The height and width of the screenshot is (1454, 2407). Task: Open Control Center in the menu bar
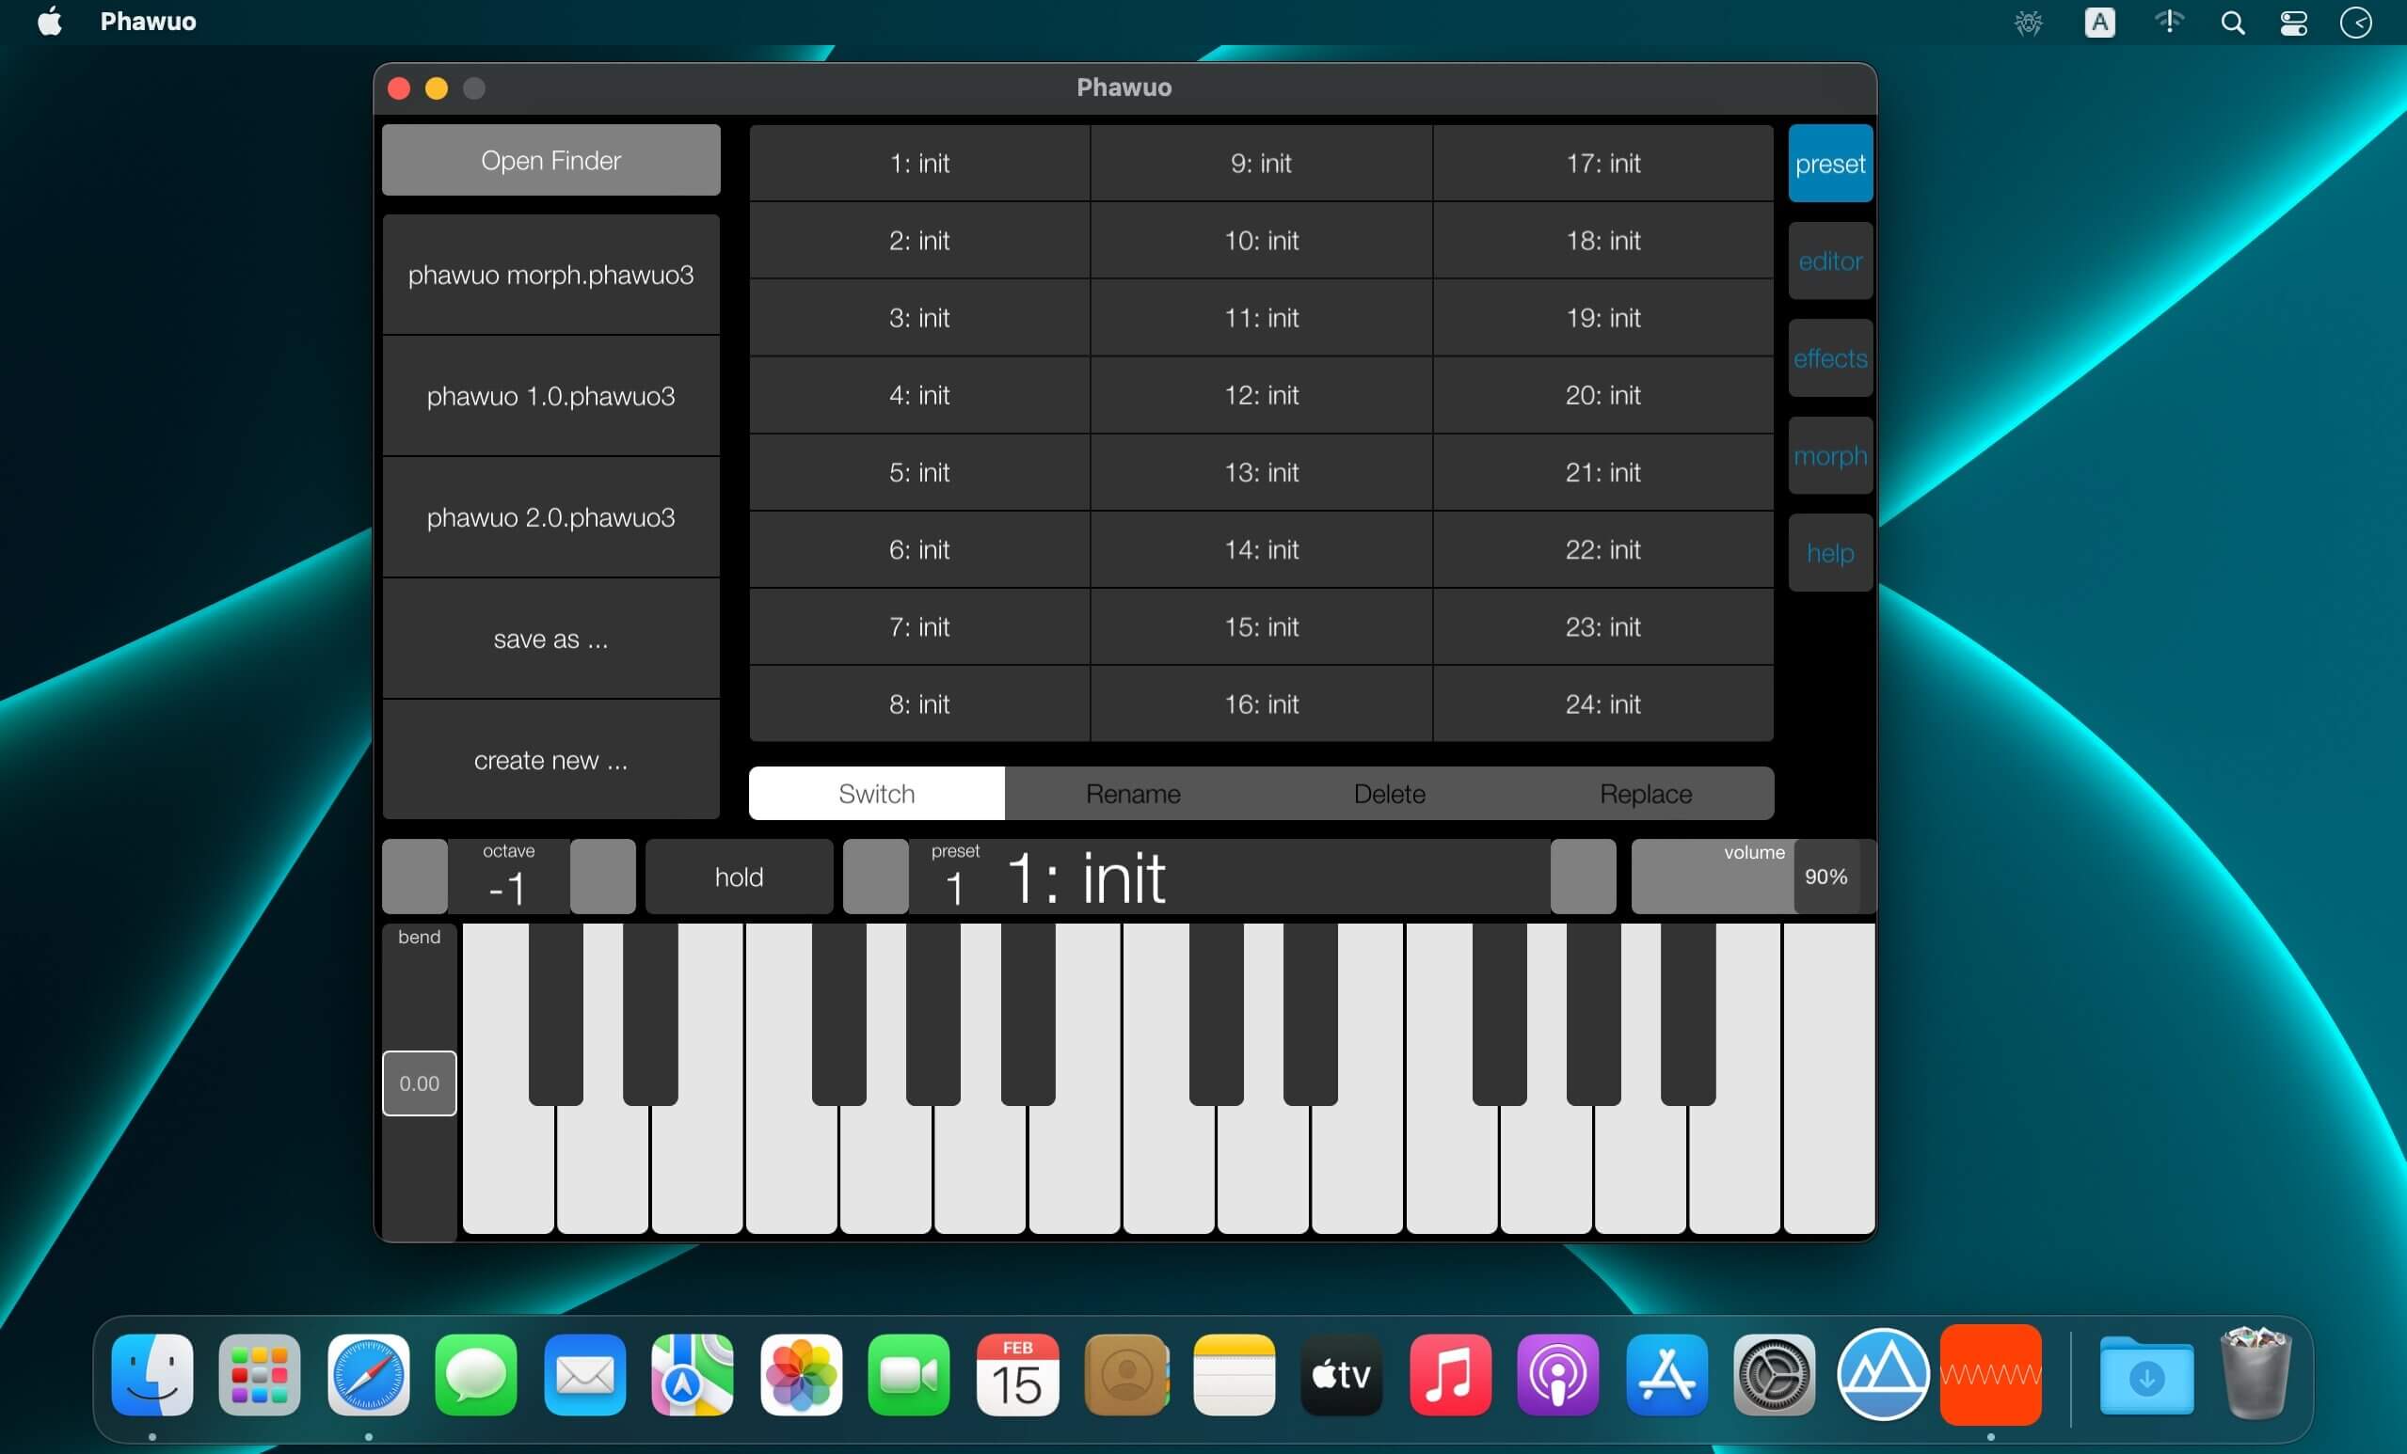pyautogui.click(x=2294, y=23)
